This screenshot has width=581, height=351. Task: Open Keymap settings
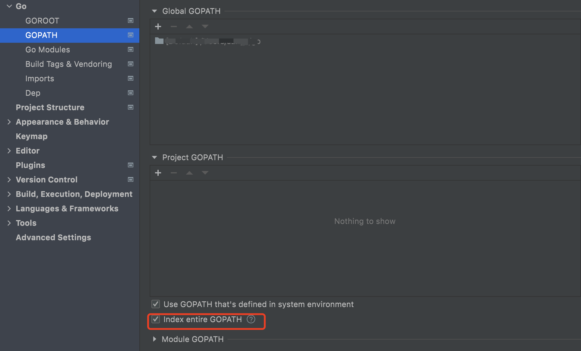32,136
